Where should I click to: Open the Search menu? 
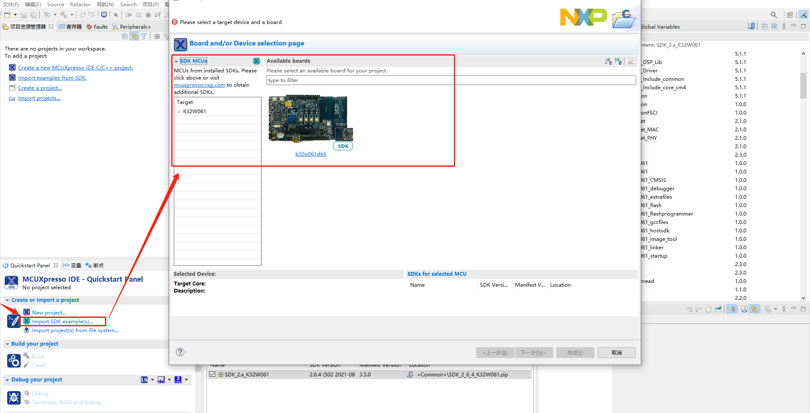[x=128, y=4]
